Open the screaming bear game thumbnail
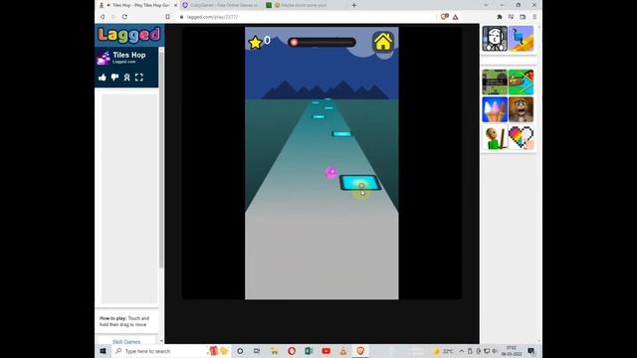The width and height of the screenshot is (637, 358). coord(521,109)
